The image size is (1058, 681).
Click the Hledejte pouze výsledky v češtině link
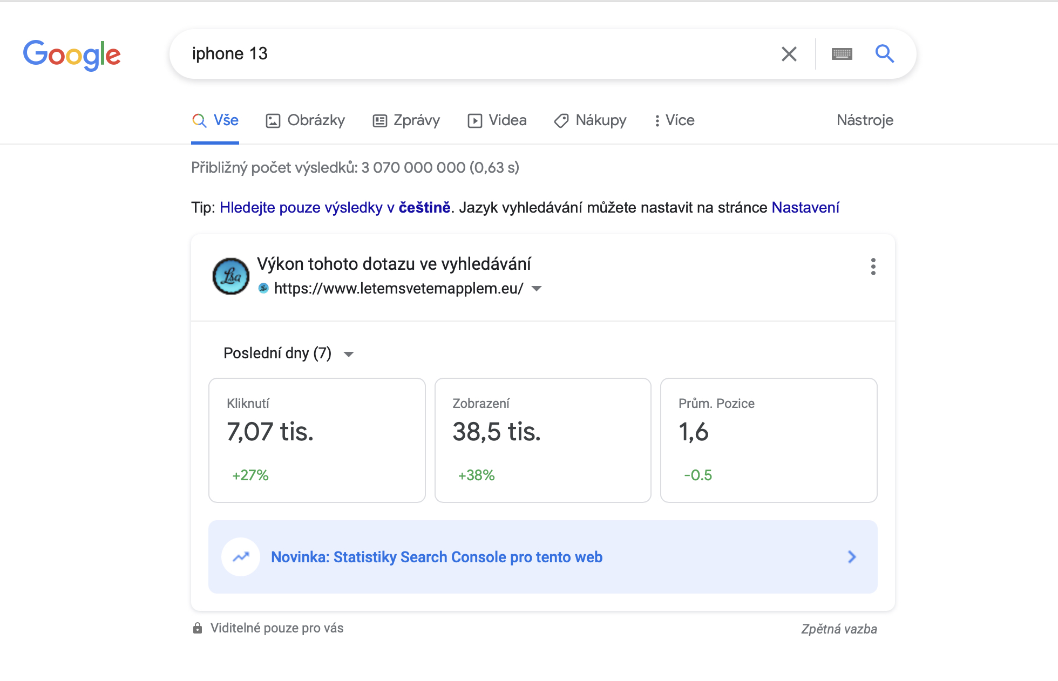(x=335, y=208)
